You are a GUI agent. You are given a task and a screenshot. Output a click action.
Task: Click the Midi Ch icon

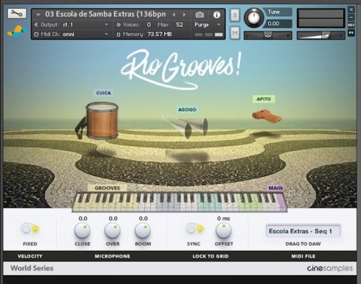pyautogui.click(x=36, y=34)
